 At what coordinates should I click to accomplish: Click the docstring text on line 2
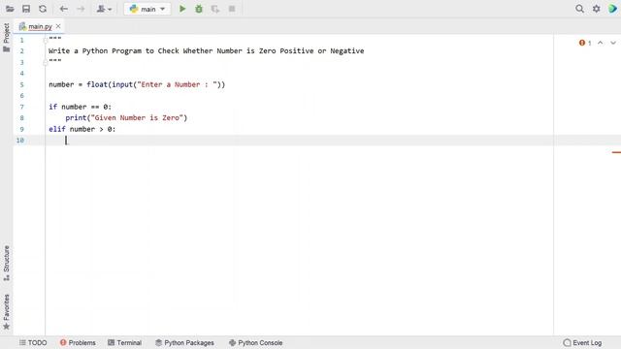point(207,51)
